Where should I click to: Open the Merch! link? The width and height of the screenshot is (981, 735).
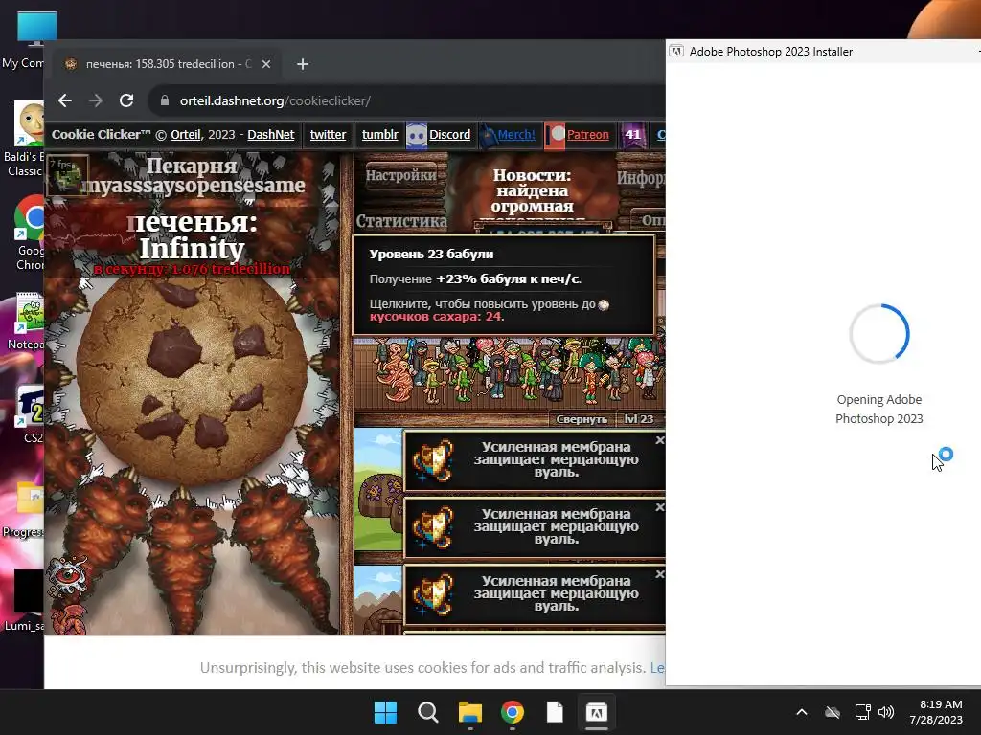click(516, 134)
